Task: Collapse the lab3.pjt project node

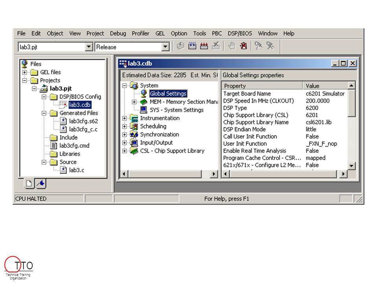Action: (35, 88)
